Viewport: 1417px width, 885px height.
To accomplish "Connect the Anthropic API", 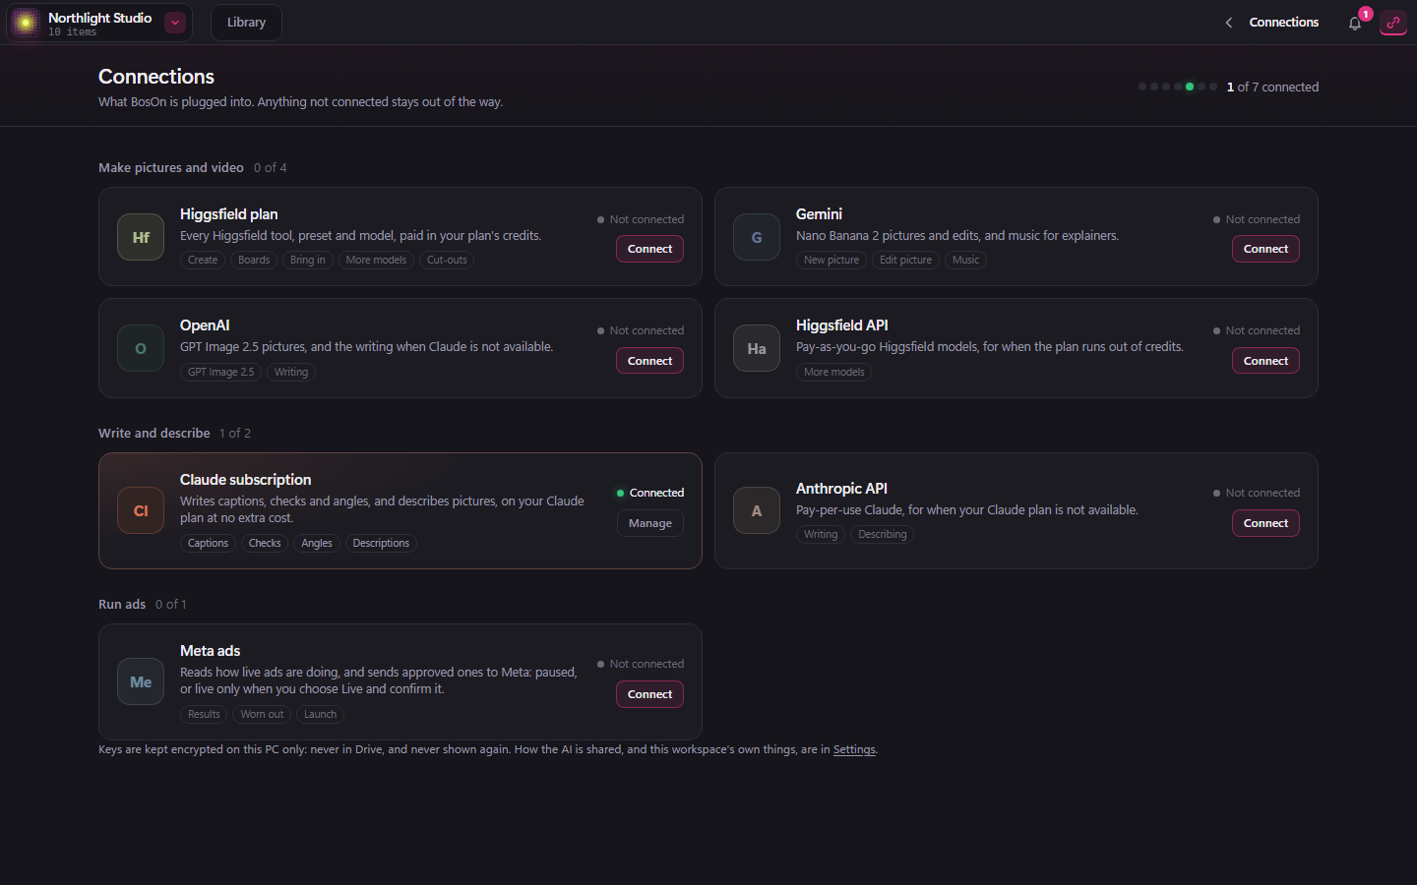I will click(1265, 523).
